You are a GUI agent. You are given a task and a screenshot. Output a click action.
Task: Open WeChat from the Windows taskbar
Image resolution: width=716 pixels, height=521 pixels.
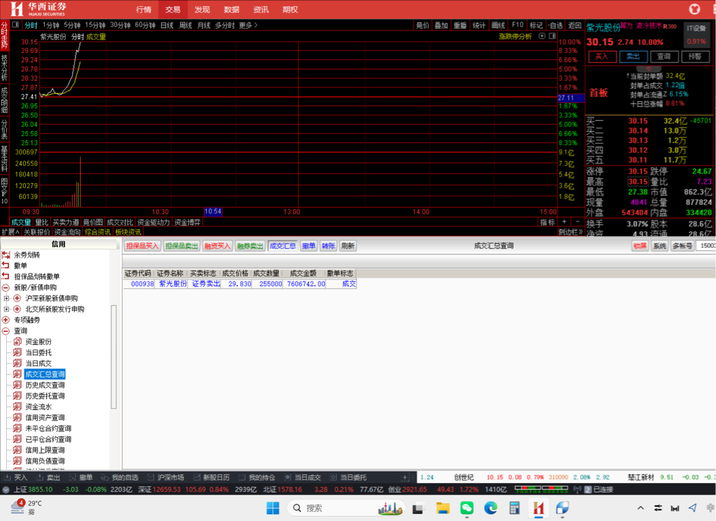[x=467, y=508]
